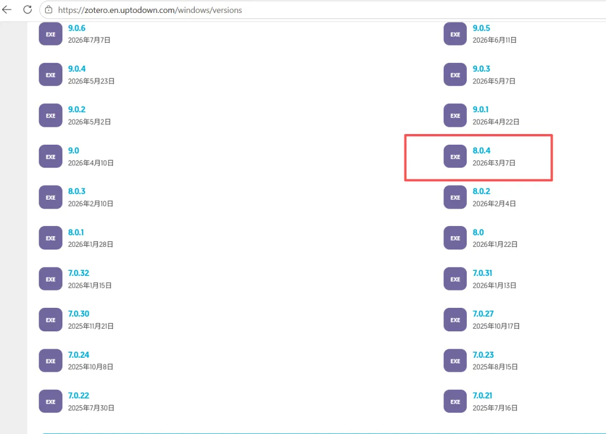Screen dimensions: 606x434
Task: Click the date 2026年5月2日
Action: coord(89,122)
